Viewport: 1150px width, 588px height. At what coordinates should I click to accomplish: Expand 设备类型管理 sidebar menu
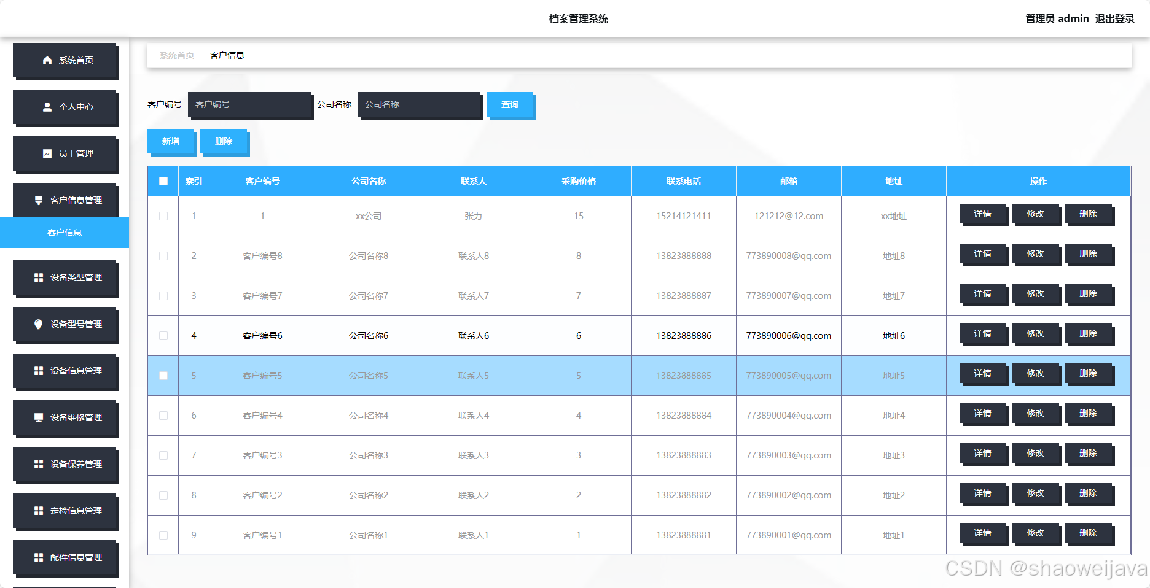65,278
